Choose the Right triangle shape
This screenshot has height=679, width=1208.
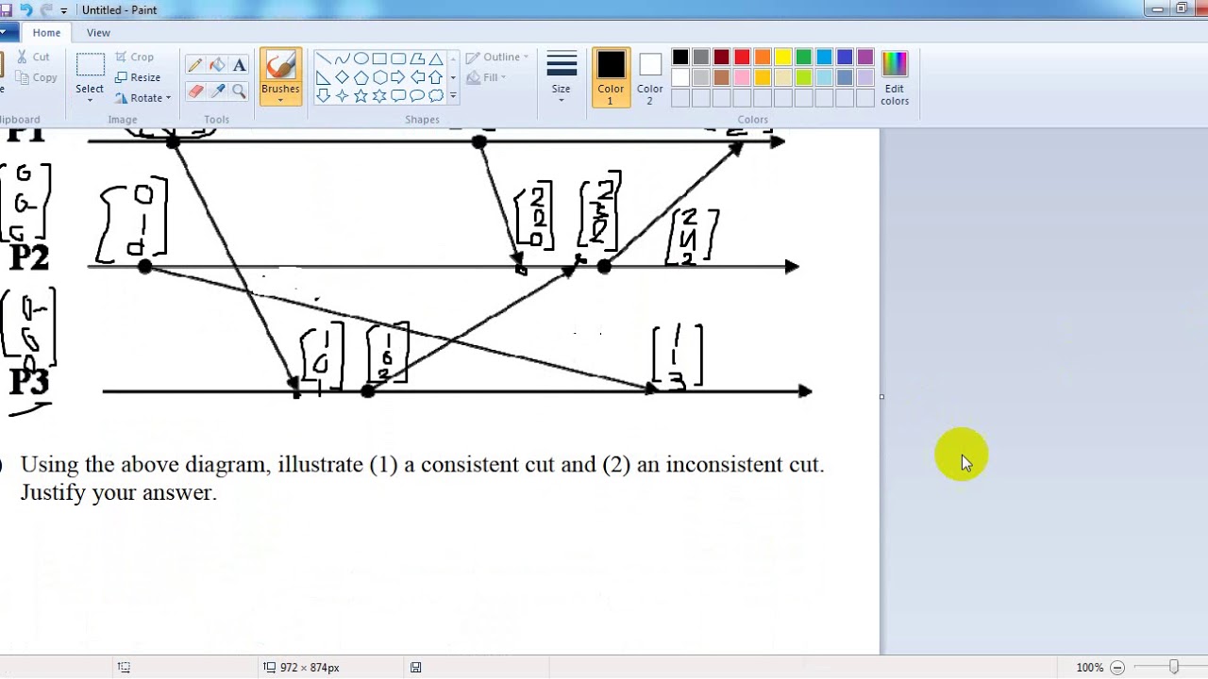coord(323,77)
